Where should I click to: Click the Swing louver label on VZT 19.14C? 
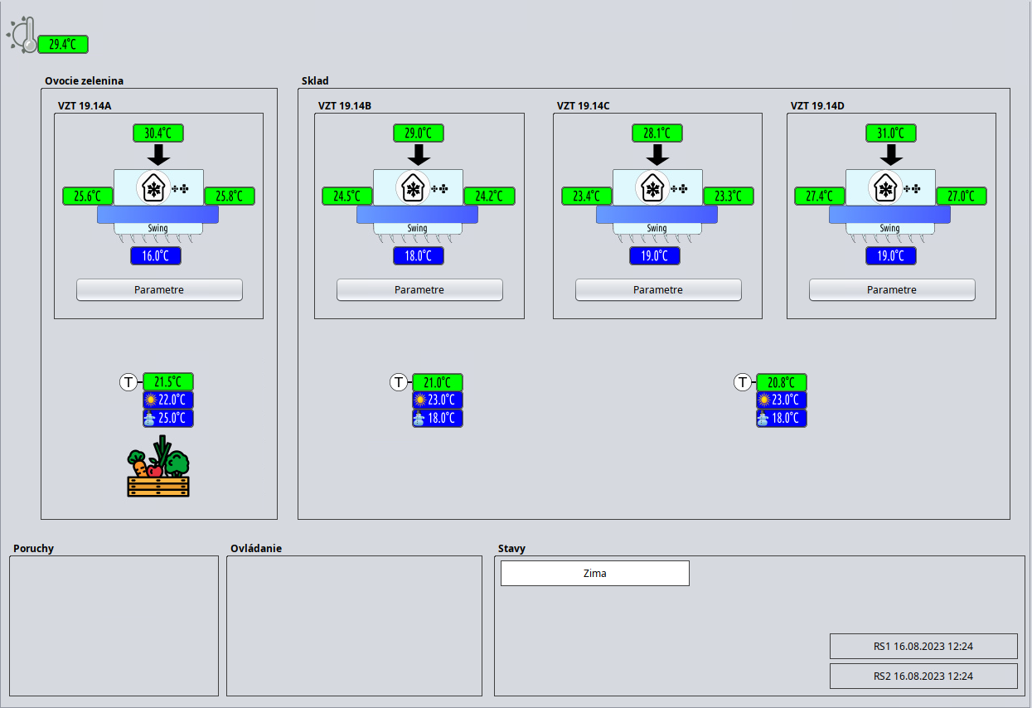point(657,229)
